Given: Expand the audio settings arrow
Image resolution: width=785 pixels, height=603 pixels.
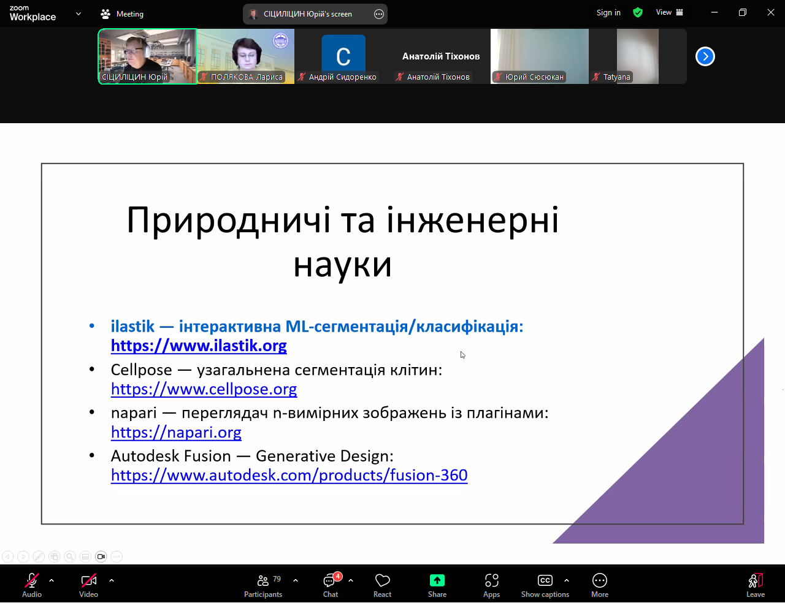Looking at the screenshot, I should pyautogui.click(x=52, y=580).
